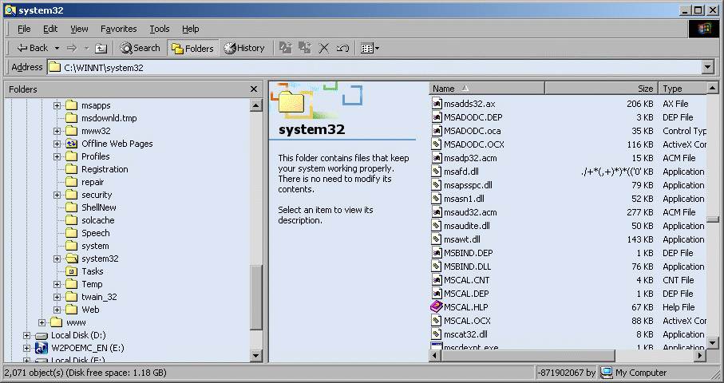Click the Back button

click(33, 48)
